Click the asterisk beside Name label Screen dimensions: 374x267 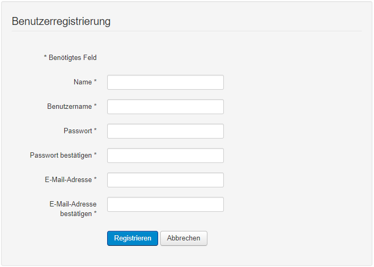point(95,82)
